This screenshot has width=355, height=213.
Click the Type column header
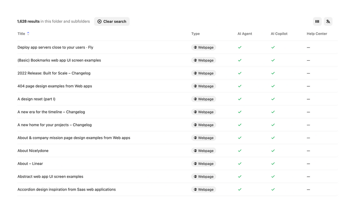coord(195,33)
